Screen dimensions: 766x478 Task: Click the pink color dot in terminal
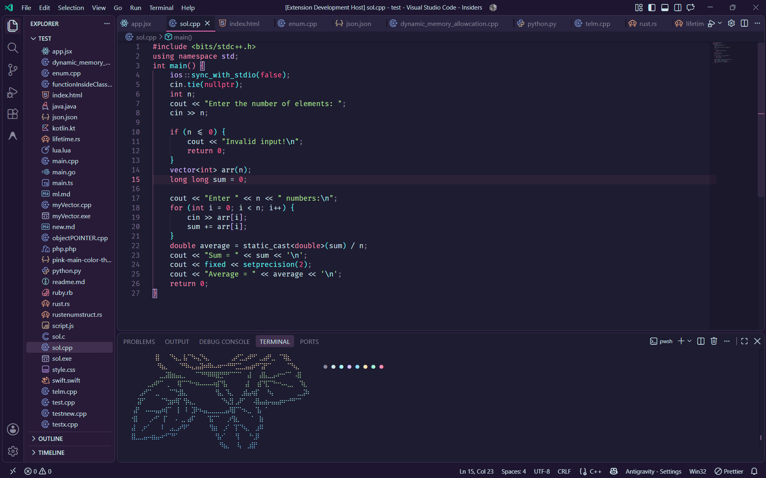click(381, 367)
